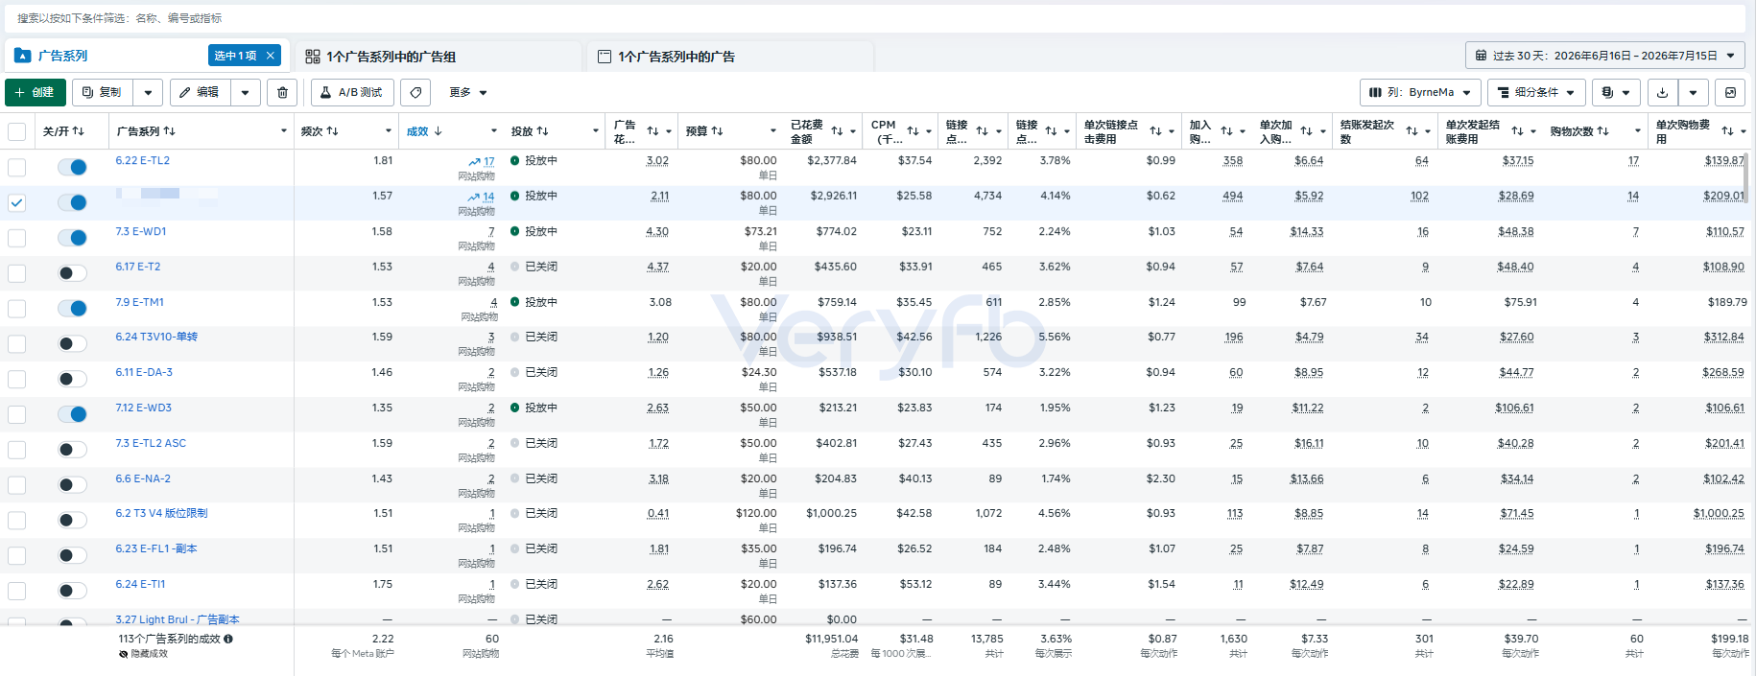The image size is (1756, 676).
Task: Toggle off the 6.22 E-TL2 campaign
Action: pos(72,167)
